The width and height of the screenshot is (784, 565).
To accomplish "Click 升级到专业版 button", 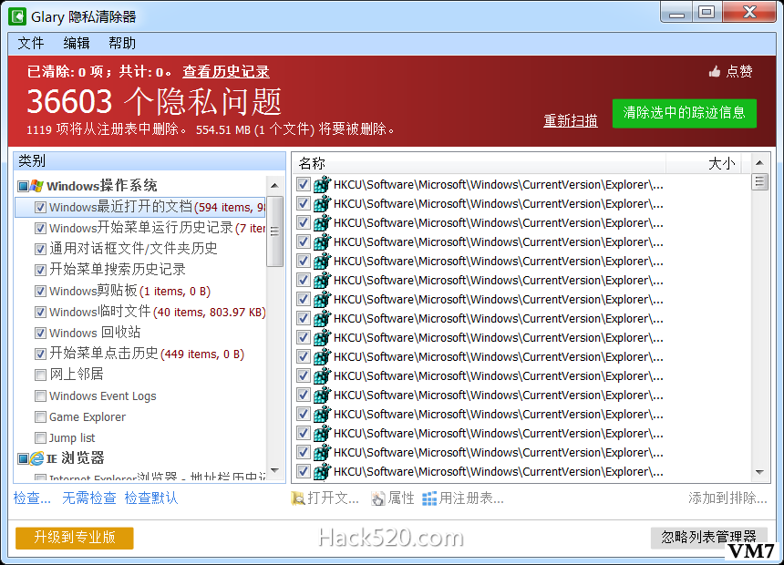I will [75, 538].
